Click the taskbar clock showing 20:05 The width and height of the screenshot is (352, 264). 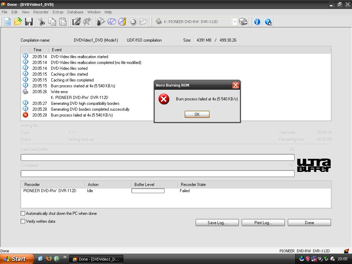click(x=342, y=259)
